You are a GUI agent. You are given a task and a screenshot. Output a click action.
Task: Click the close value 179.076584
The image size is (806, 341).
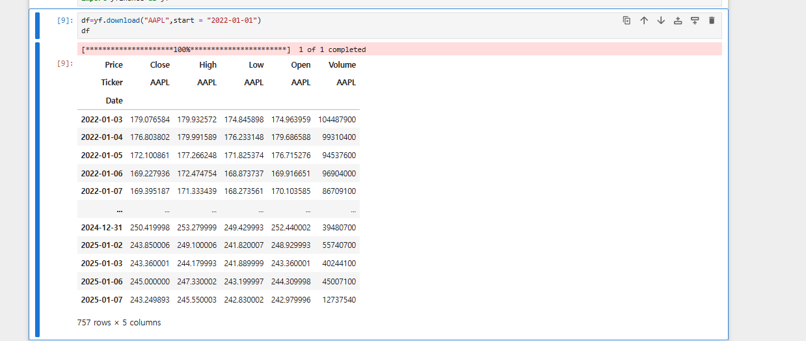pos(150,120)
